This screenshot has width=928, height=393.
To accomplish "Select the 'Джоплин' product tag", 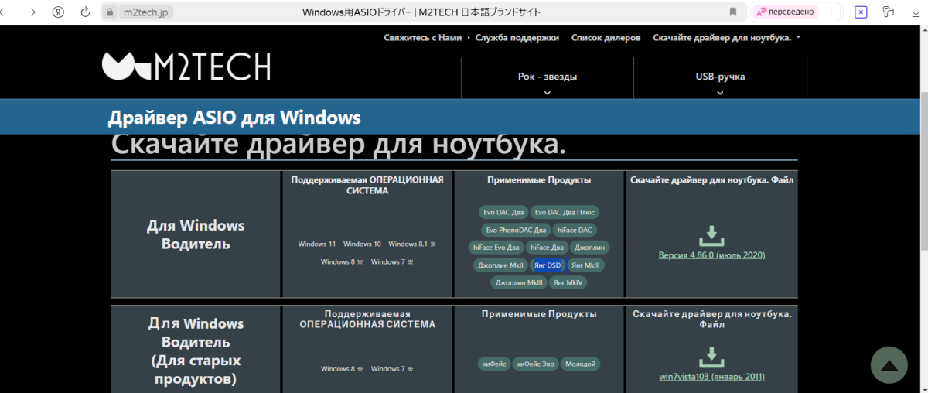I will pos(590,248).
